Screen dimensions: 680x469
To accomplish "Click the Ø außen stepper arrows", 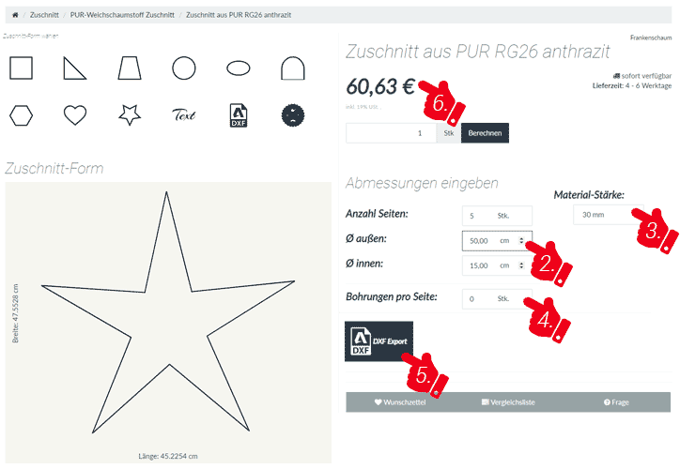I will tap(521, 241).
